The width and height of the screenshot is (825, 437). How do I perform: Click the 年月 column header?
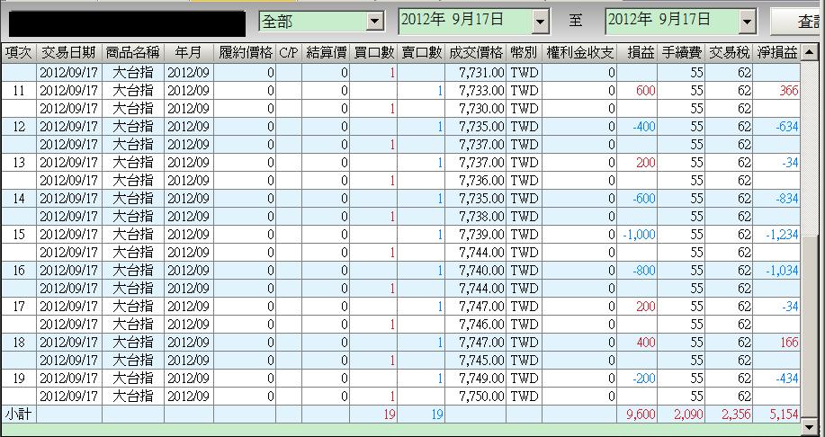pos(188,52)
